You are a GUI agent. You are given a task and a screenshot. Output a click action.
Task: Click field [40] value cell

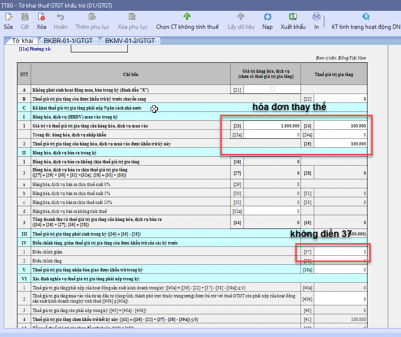click(341, 311)
